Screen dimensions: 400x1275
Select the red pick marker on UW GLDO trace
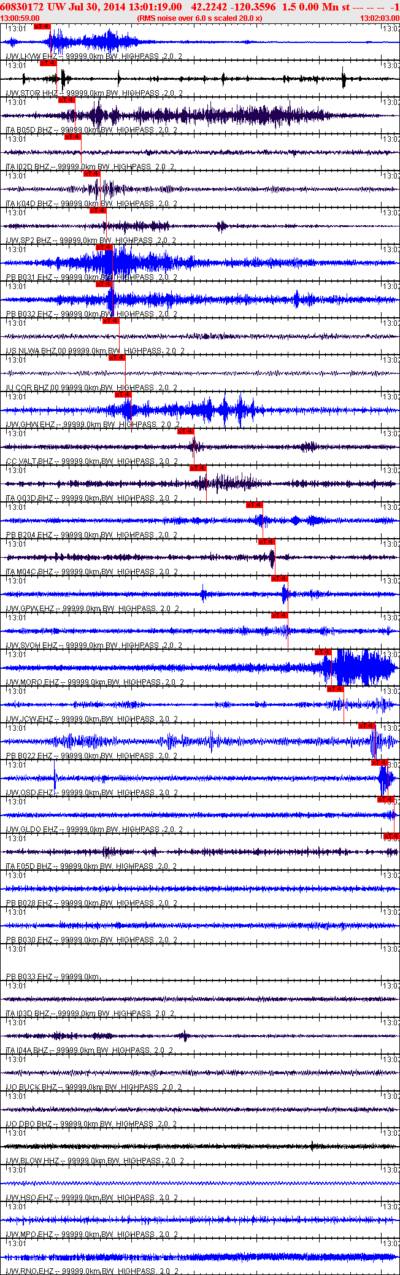(x=386, y=799)
